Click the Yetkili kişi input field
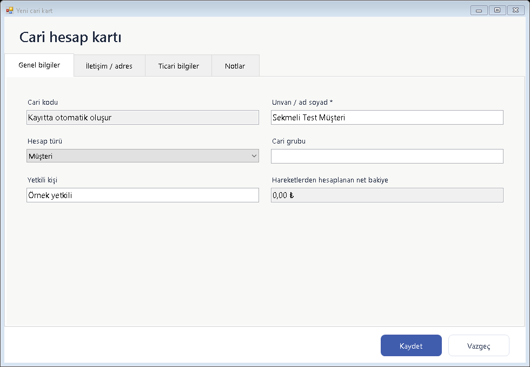The width and height of the screenshot is (530, 367). pyautogui.click(x=143, y=195)
